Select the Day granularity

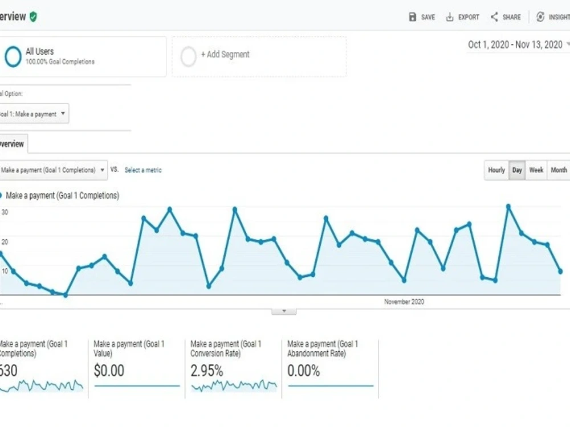pyautogui.click(x=517, y=170)
